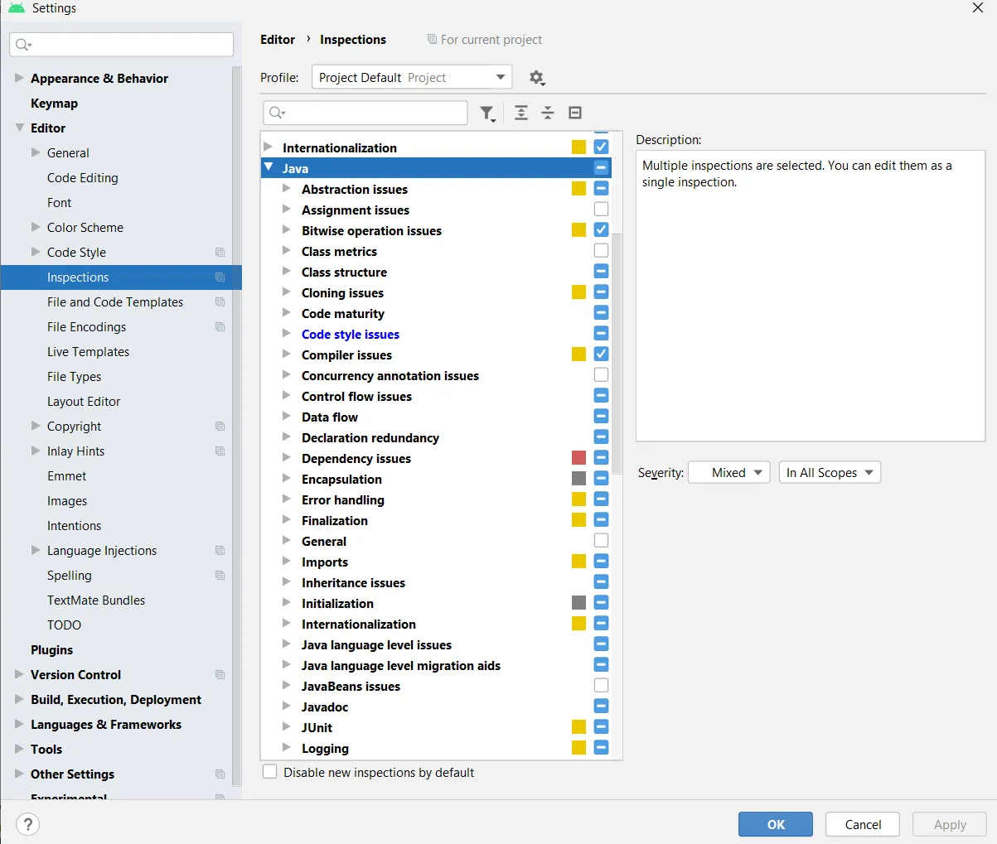Enable the Assignment issues checkbox
Viewport: 997px width, 844px height.
click(602, 210)
